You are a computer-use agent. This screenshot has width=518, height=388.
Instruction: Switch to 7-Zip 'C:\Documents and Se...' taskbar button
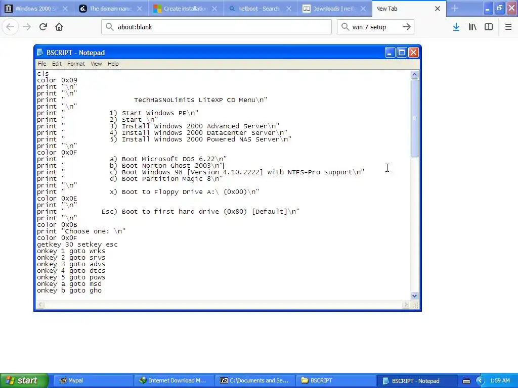pyautogui.click(x=254, y=380)
